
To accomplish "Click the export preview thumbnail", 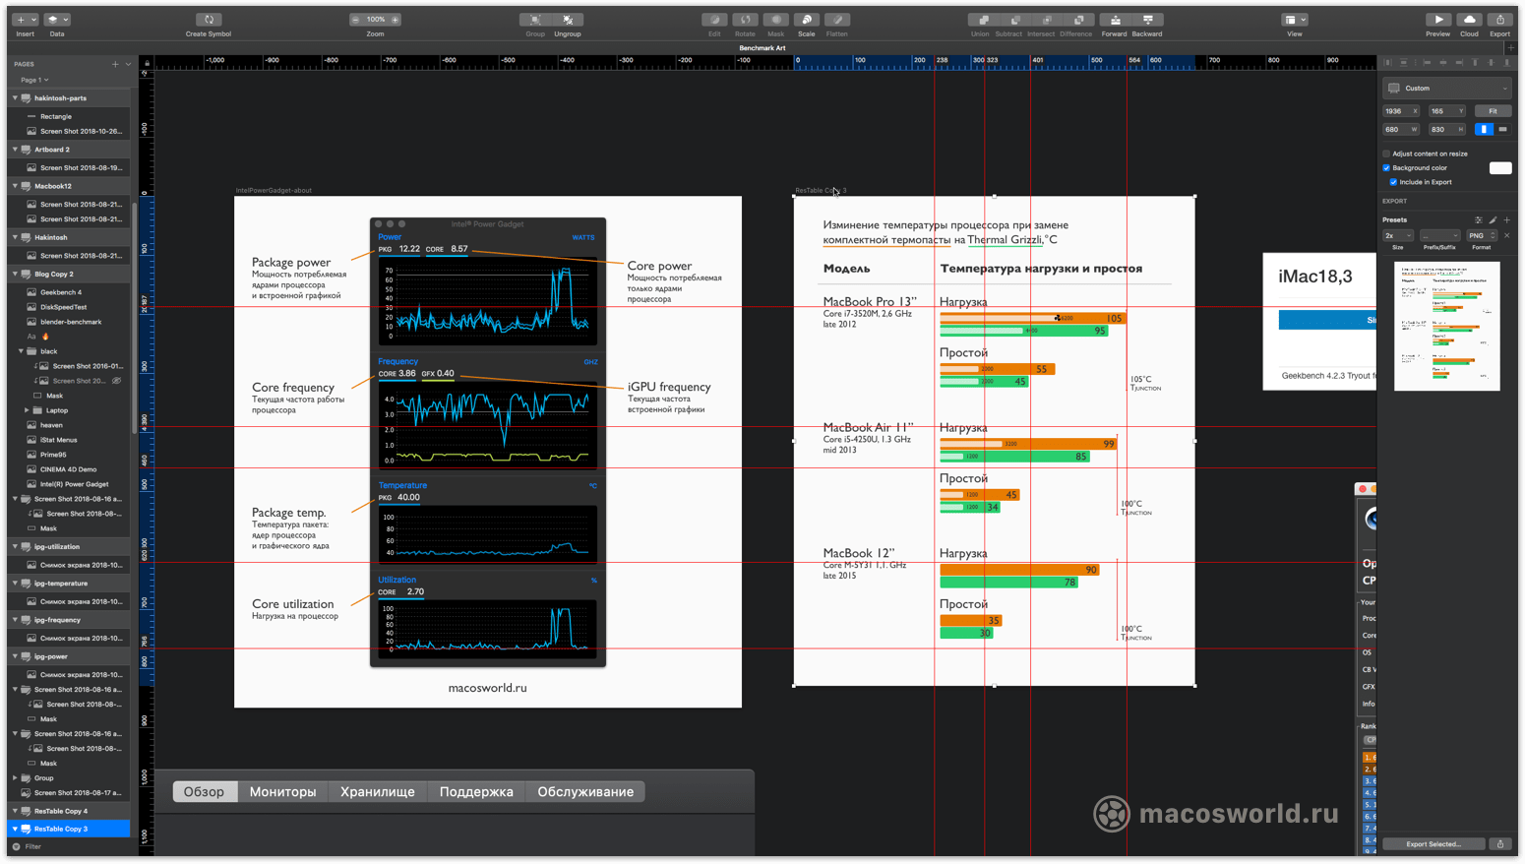I will coord(1446,326).
